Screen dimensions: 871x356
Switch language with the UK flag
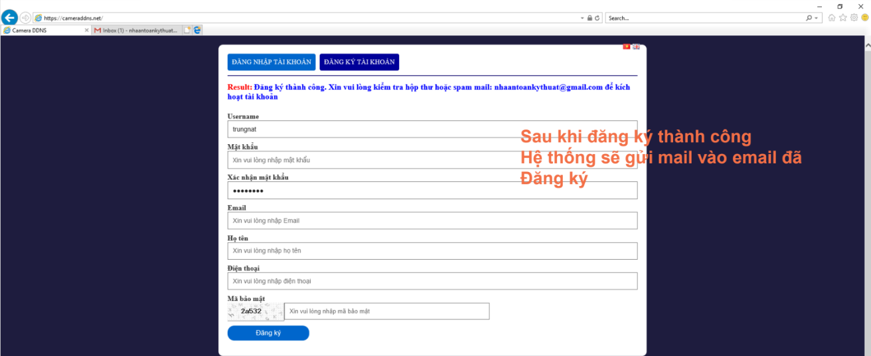[x=636, y=46]
